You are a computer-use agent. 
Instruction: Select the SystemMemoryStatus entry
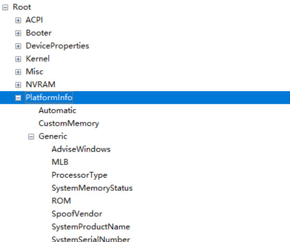(x=92, y=188)
